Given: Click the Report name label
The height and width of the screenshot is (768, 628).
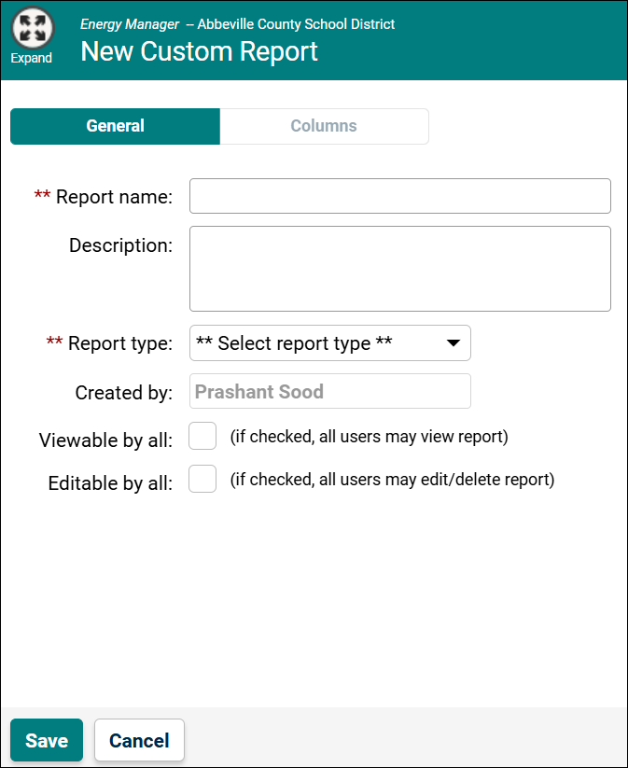Looking at the screenshot, I should (114, 197).
